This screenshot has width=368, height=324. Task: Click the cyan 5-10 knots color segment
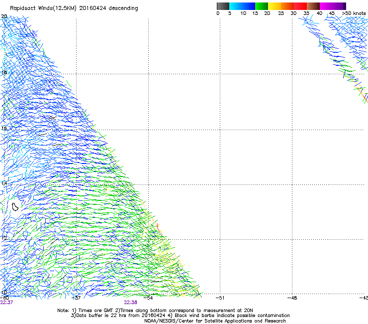click(236, 6)
